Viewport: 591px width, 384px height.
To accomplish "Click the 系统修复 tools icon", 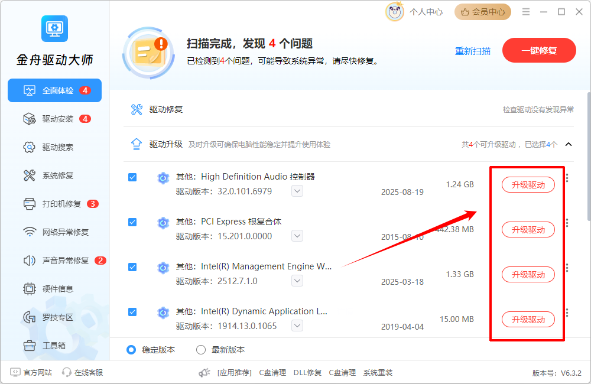I will [x=30, y=175].
